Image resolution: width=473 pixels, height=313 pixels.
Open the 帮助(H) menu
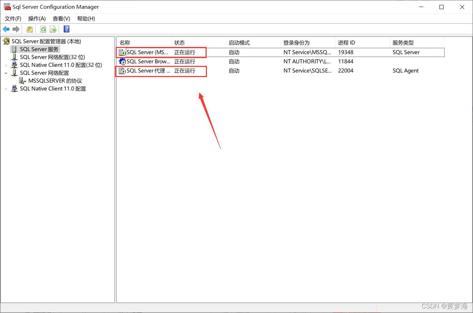pyautogui.click(x=86, y=19)
